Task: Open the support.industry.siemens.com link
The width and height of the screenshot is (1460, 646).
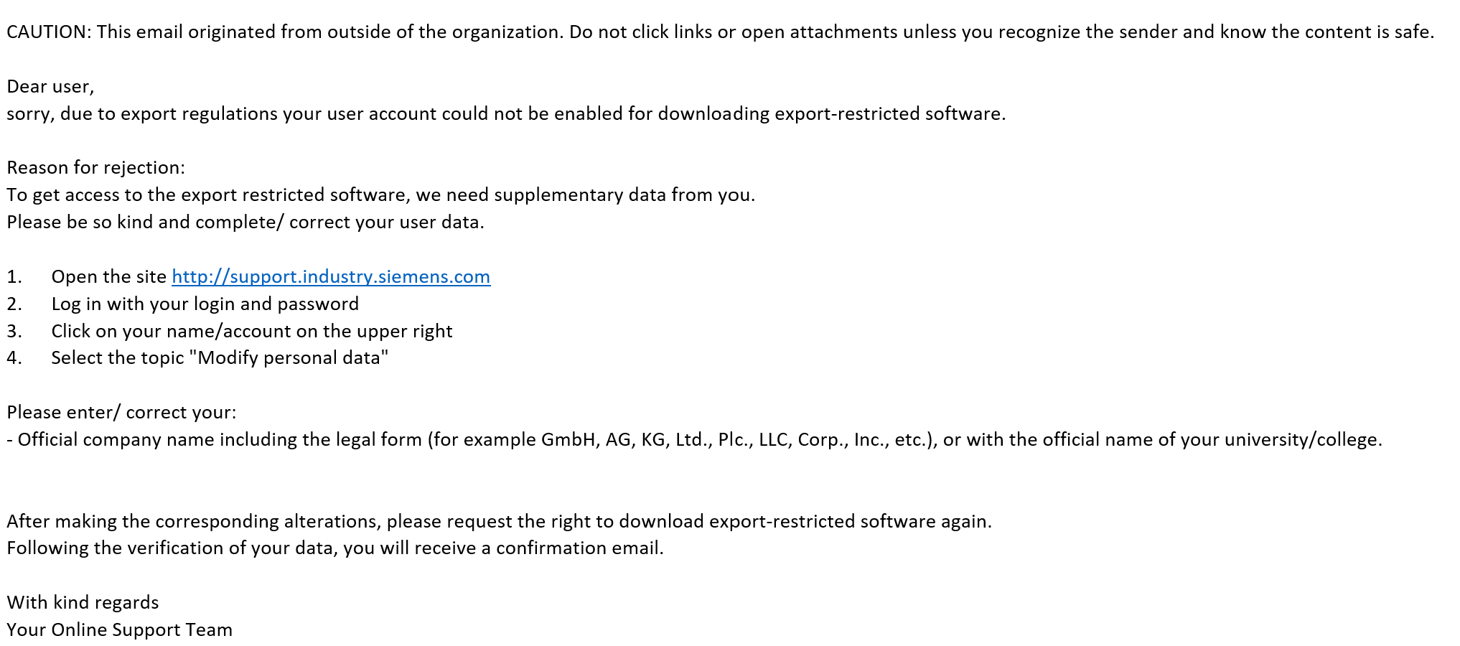Action: (x=331, y=277)
